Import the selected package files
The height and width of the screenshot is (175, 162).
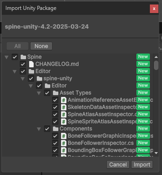coord(142,165)
